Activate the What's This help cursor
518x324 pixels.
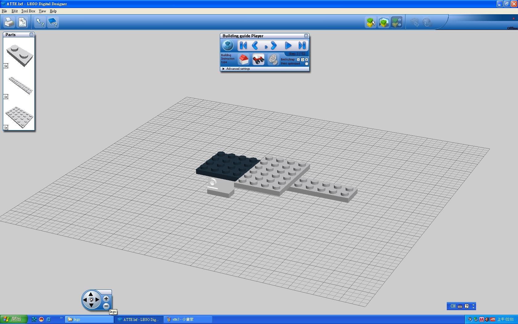[40, 22]
